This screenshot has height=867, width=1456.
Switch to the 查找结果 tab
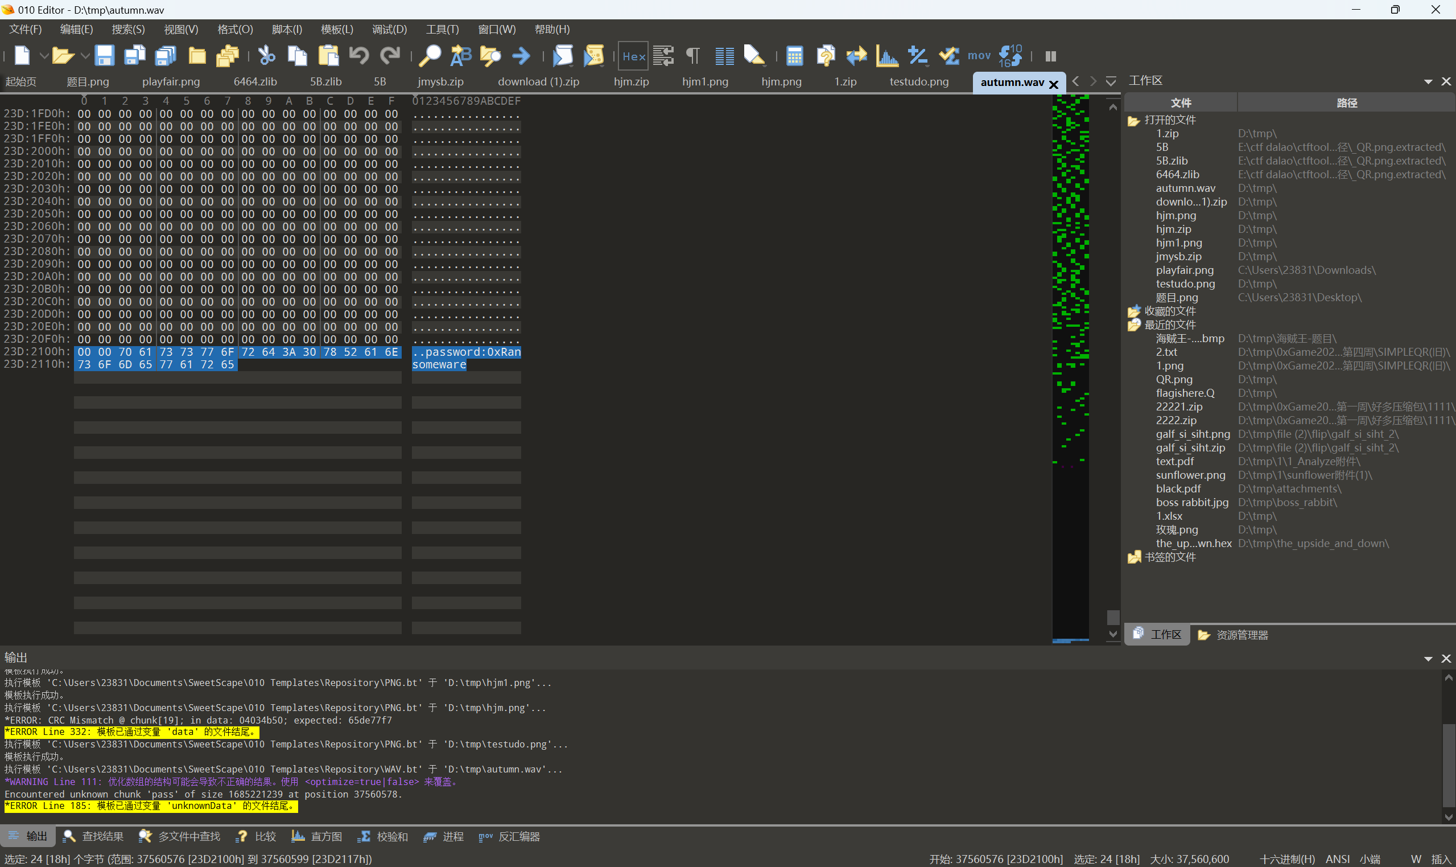(93, 837)
